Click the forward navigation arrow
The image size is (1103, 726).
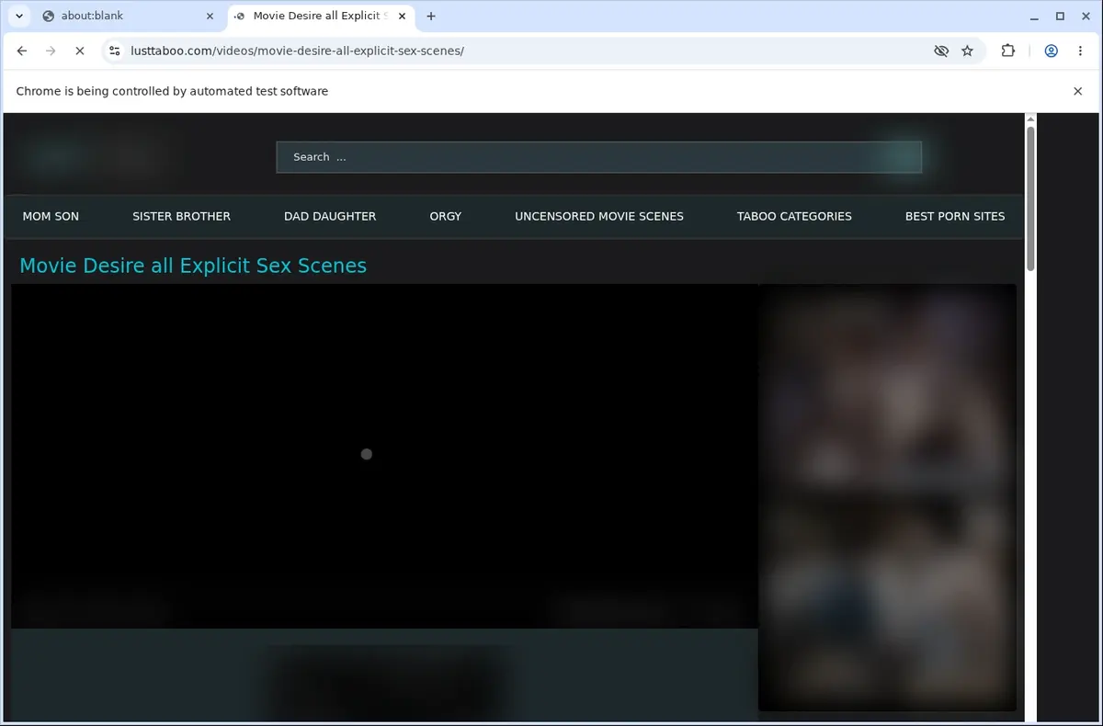[51, 51]
